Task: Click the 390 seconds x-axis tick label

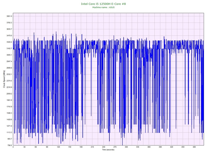Action: pos(160,147)
